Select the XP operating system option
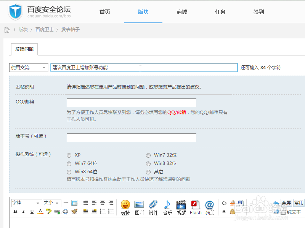The image size is (305, 228). [x=69, y=155]
